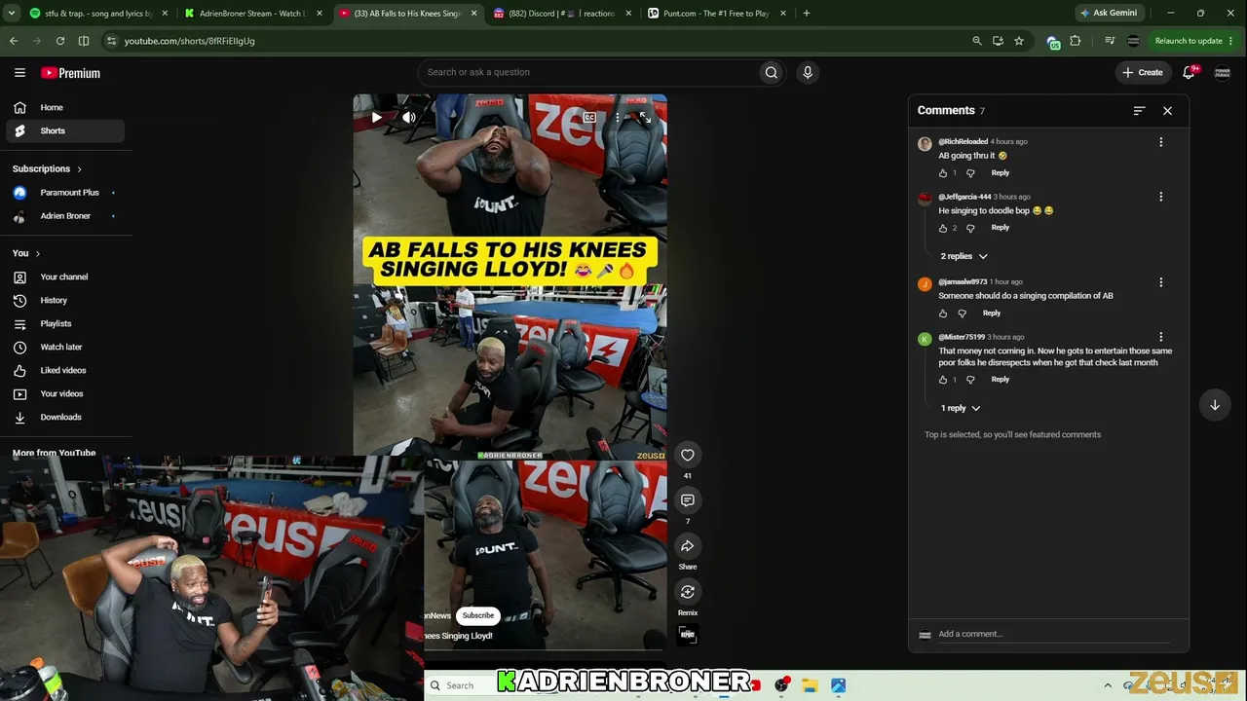1247x701 pixels.
Task: Share this Short
Action: click(x=688, y=546)
